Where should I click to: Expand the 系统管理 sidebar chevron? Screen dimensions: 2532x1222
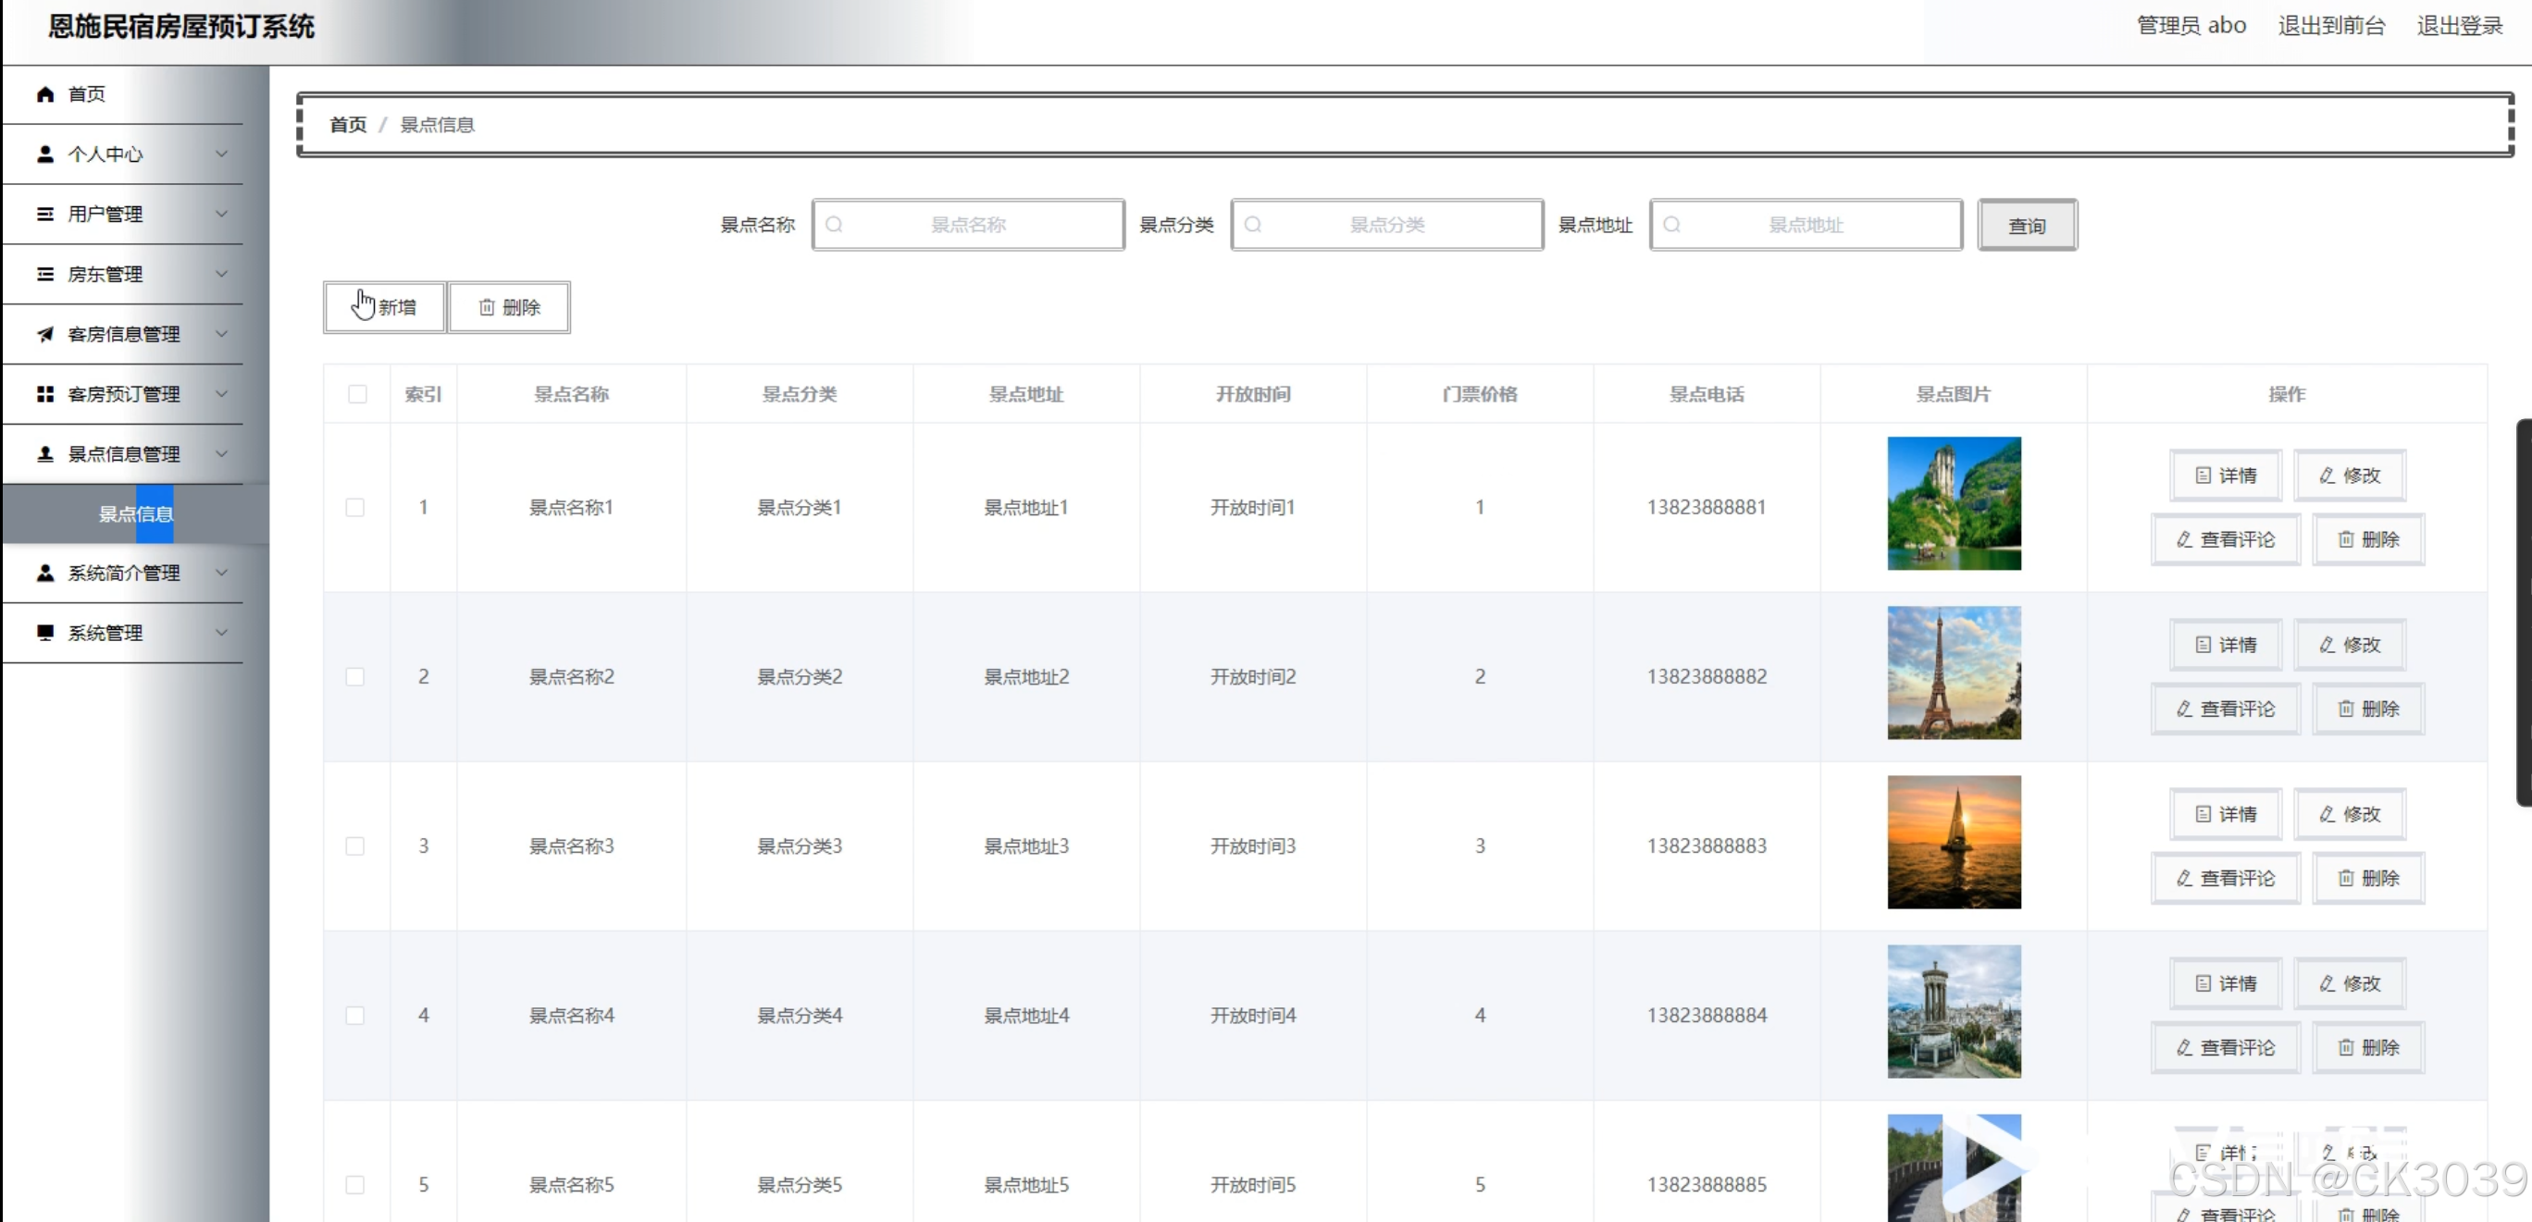click(221, 633)
